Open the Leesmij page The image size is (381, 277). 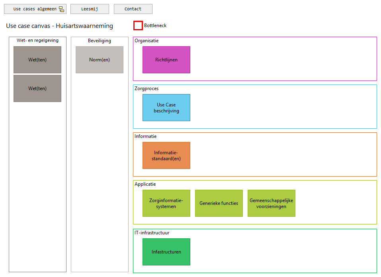tap(90, 8)
